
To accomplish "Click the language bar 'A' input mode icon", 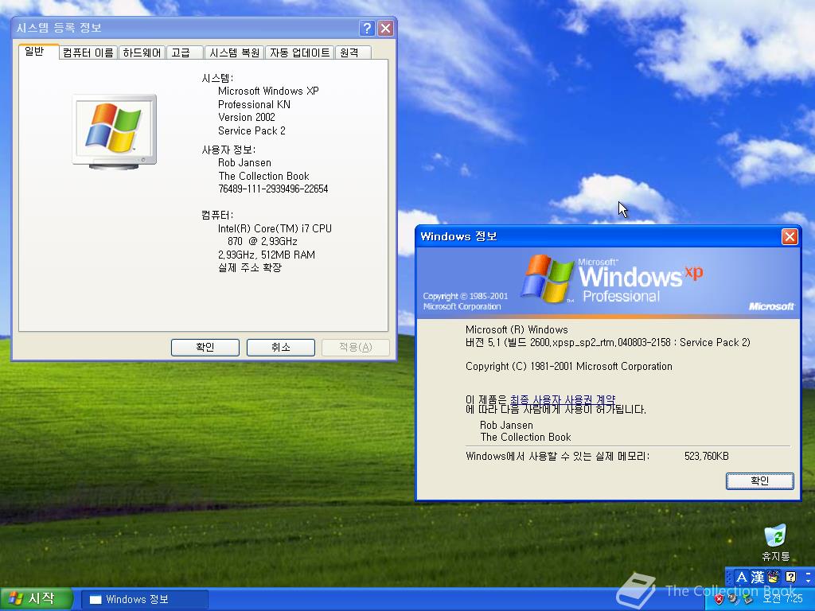I will [742, 578].
